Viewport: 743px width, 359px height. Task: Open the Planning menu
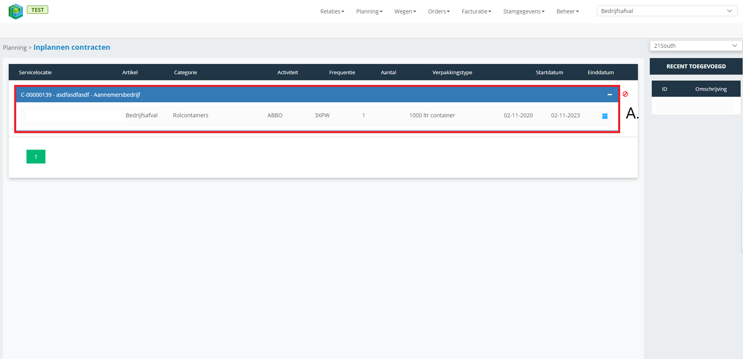click(369, 11)
